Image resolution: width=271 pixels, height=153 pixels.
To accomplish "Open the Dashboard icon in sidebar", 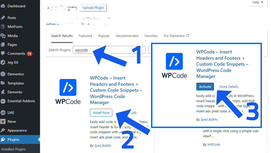I will point(3,6).
